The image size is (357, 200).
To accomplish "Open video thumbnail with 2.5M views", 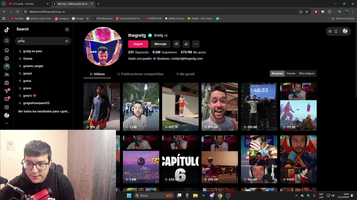I will click(141, 107).
